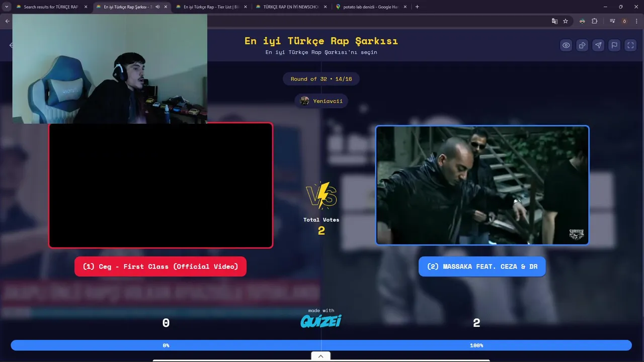The width and height of the screenshot is (644, 362).
Task: Open the Google Translate icon in the address bar
Action: (554, 21)
